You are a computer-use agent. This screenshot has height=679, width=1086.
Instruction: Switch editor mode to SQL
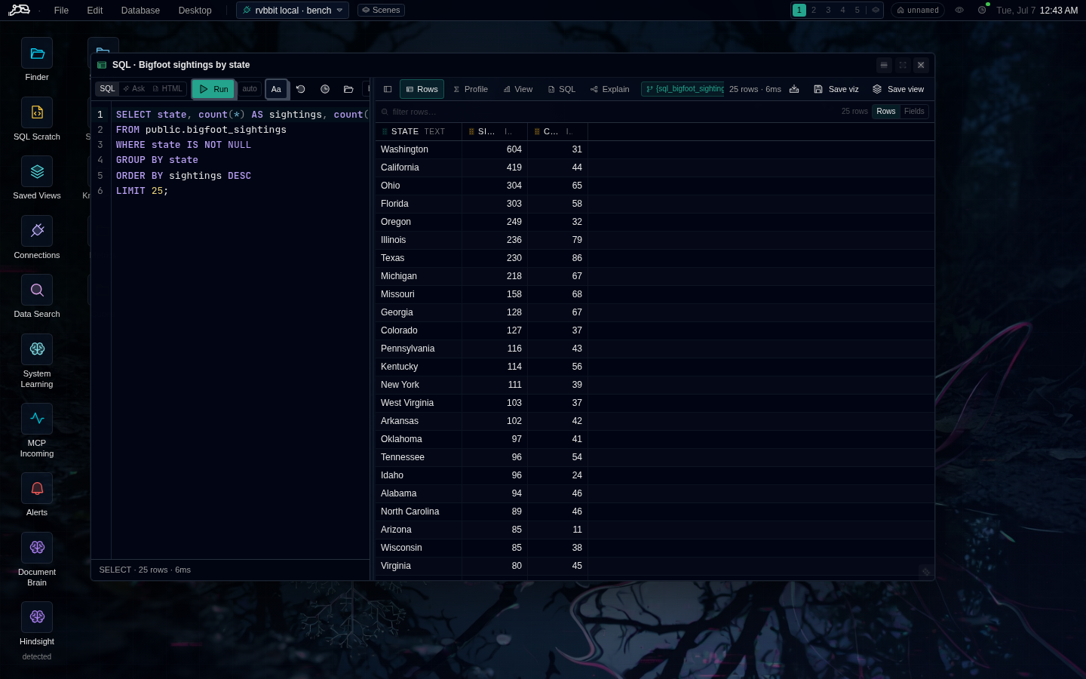(x=107, y=89)
